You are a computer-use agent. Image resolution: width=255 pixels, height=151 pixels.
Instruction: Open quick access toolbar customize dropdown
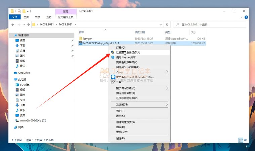pyautogui.click(x=28, y=11)
